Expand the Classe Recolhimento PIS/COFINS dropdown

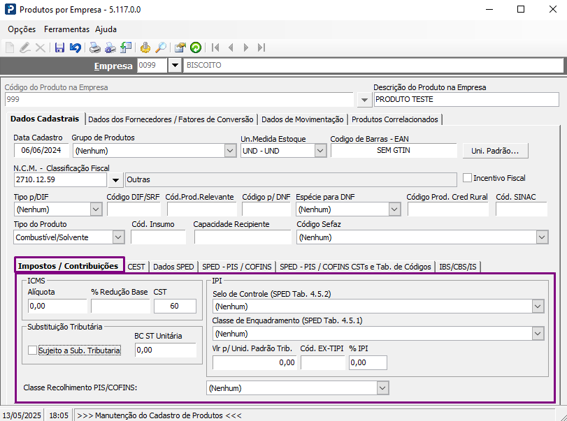(x=382, y=388)
